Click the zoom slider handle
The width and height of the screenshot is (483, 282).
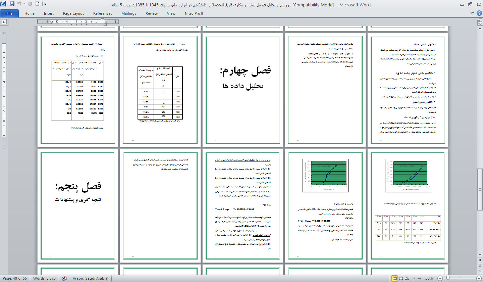448,278
